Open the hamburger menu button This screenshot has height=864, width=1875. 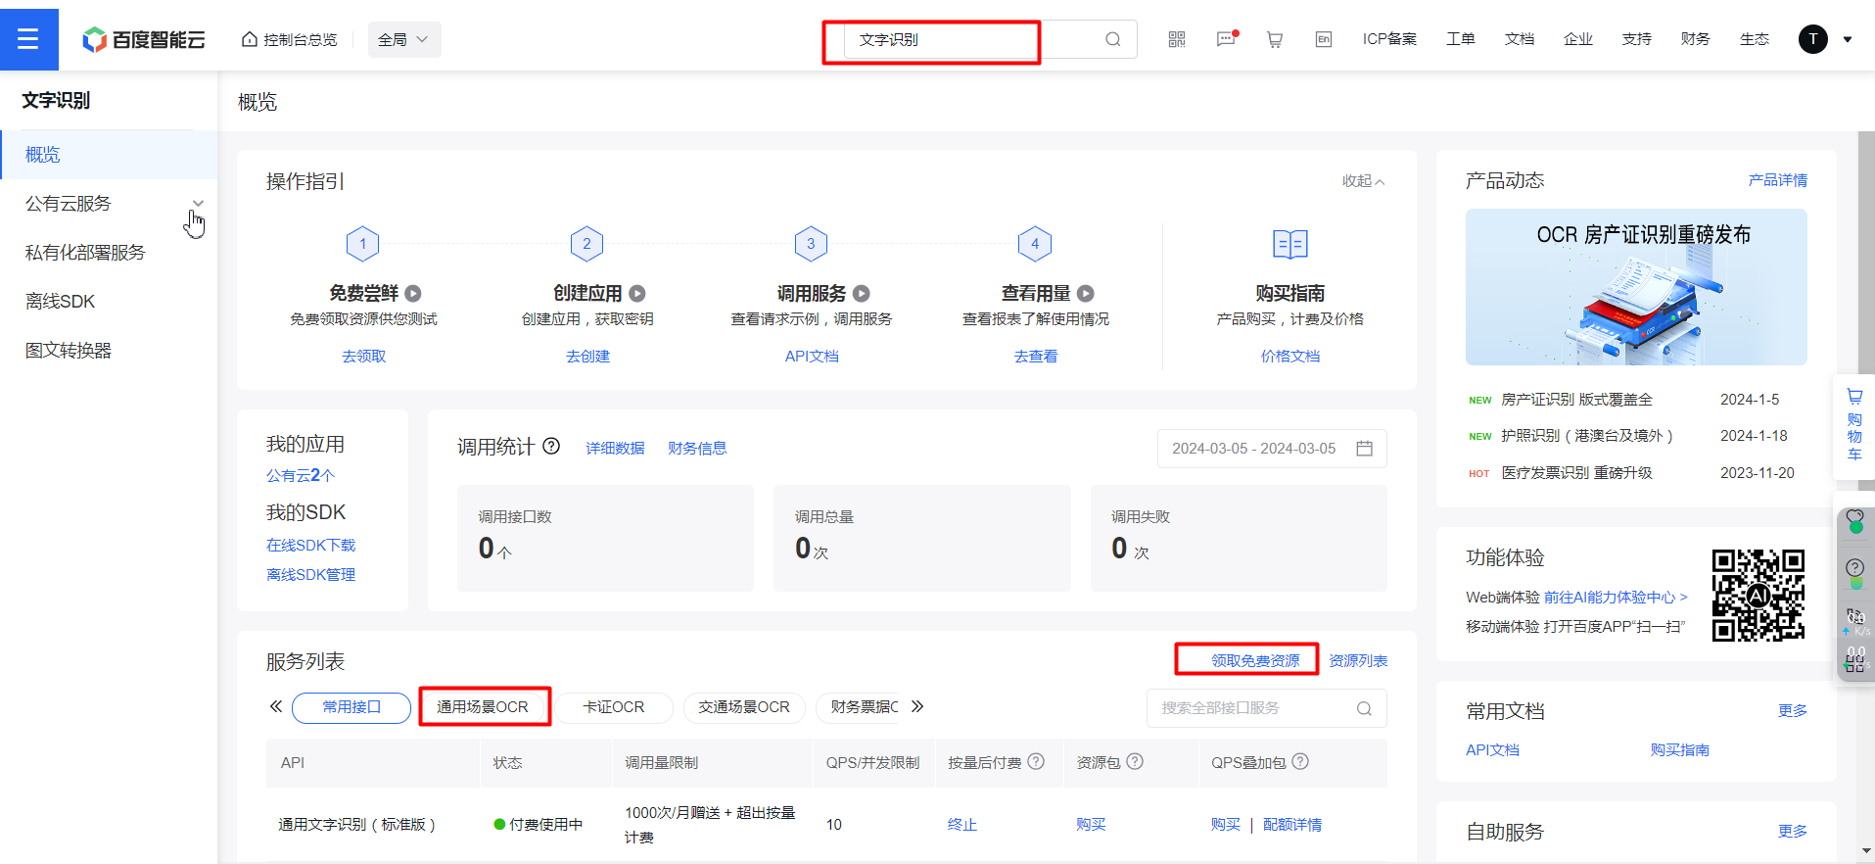point(28,39)
